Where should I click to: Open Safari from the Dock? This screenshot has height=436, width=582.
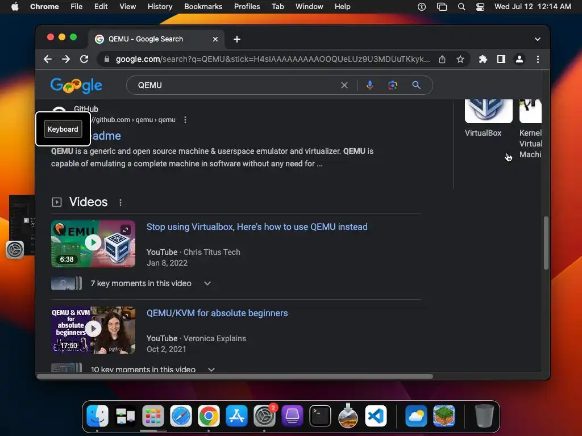click(181, 416)
